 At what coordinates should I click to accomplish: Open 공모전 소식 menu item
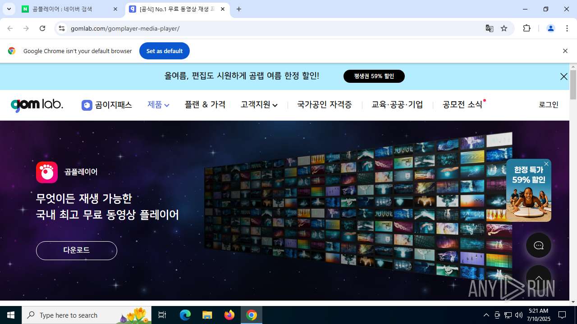[x=463, y=105]
